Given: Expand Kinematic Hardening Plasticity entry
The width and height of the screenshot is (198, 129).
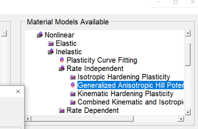Looking at the screenshot, I should click(125, 94).
